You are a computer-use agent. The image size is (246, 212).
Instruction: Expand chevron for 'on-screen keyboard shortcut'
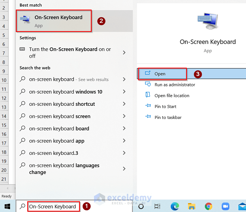(x=124, y=104)
